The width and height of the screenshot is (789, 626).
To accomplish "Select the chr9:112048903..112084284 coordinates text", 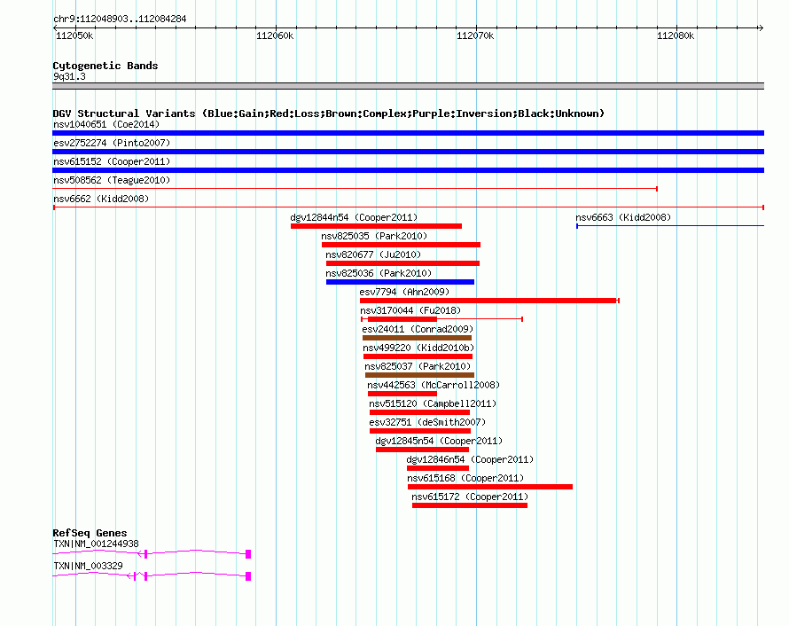I will point(120,20).
